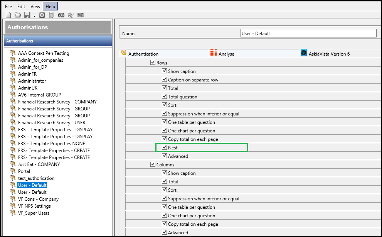Viewport: 382px width, 237px height.
Task: Click key icon beside test_authorisation
Action: (x=13, y=178)
